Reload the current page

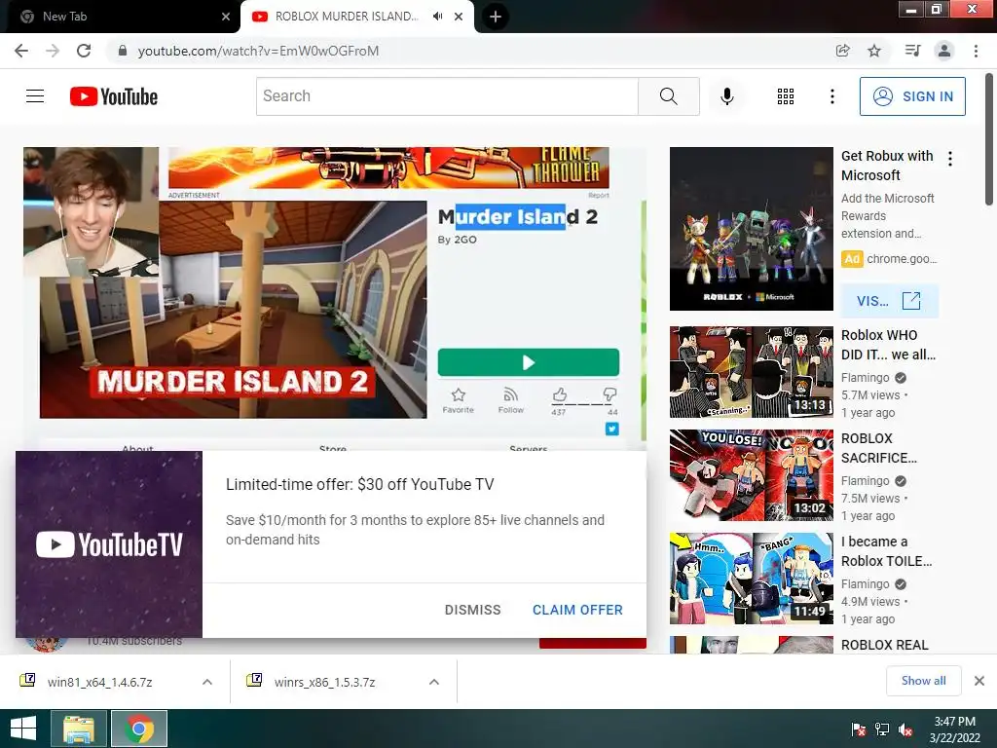(x=84, y=51)
